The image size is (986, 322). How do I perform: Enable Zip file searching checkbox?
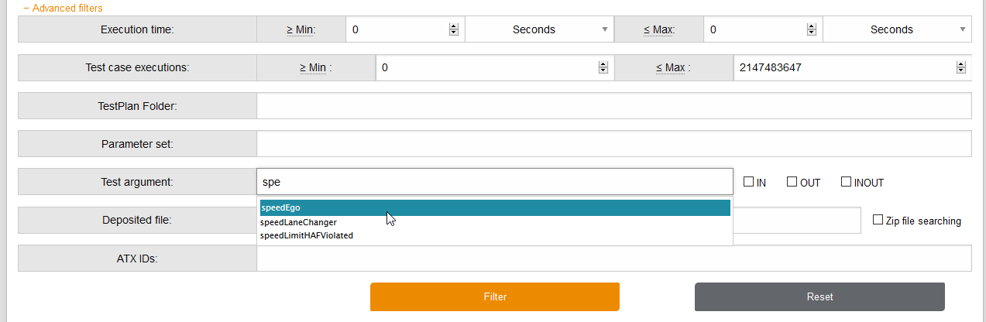tap(878, 220)
